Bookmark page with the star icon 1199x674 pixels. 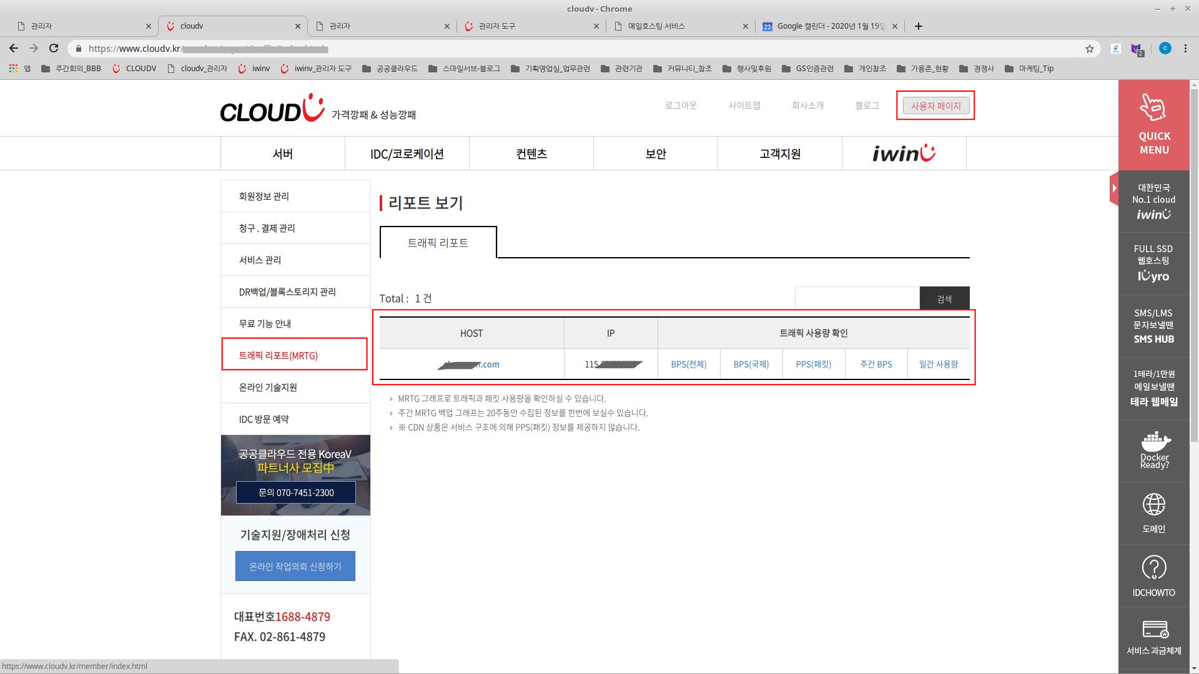point(1090,49)
